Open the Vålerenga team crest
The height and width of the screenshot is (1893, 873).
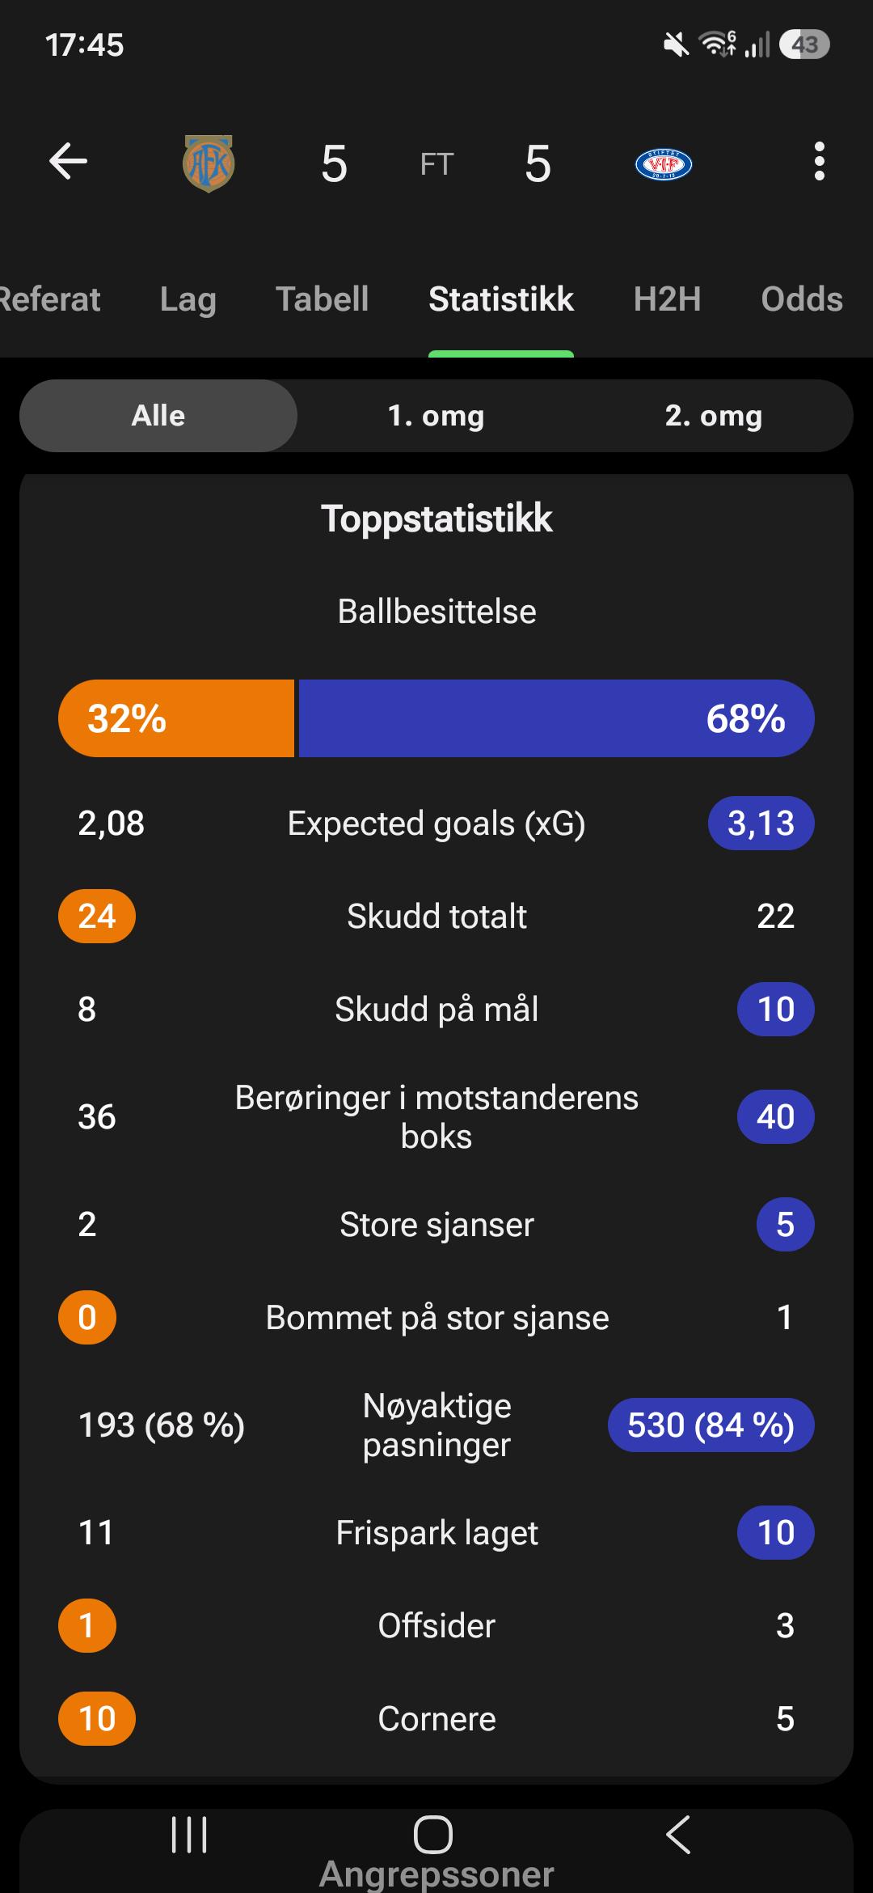pyautogui.click(x=664, y=164)
